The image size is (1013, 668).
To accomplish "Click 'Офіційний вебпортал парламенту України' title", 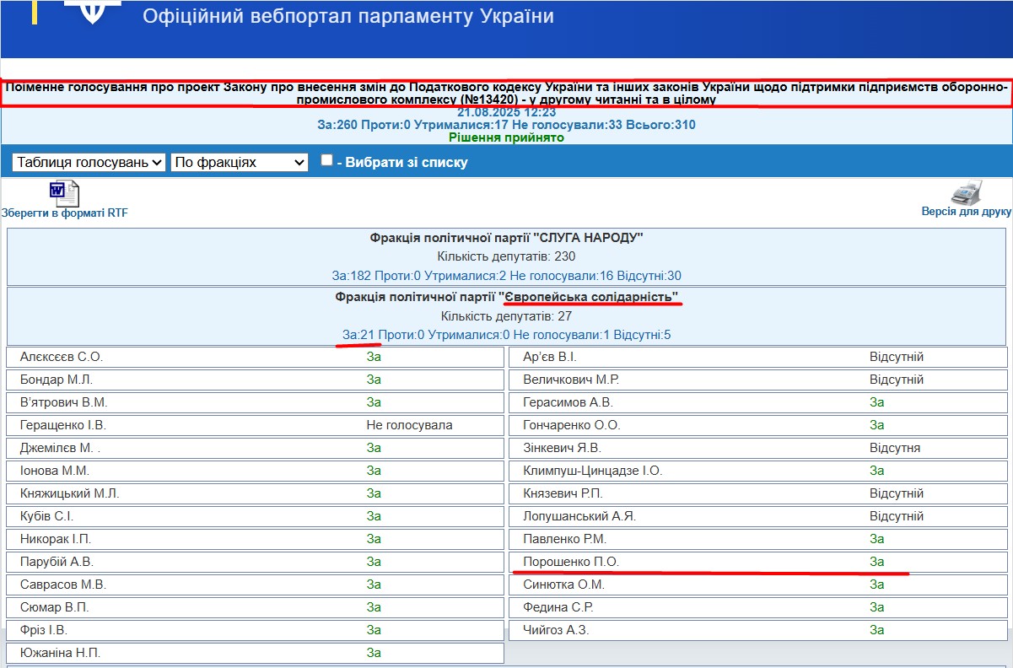I will pyautogui.click(x=348, y=16).
